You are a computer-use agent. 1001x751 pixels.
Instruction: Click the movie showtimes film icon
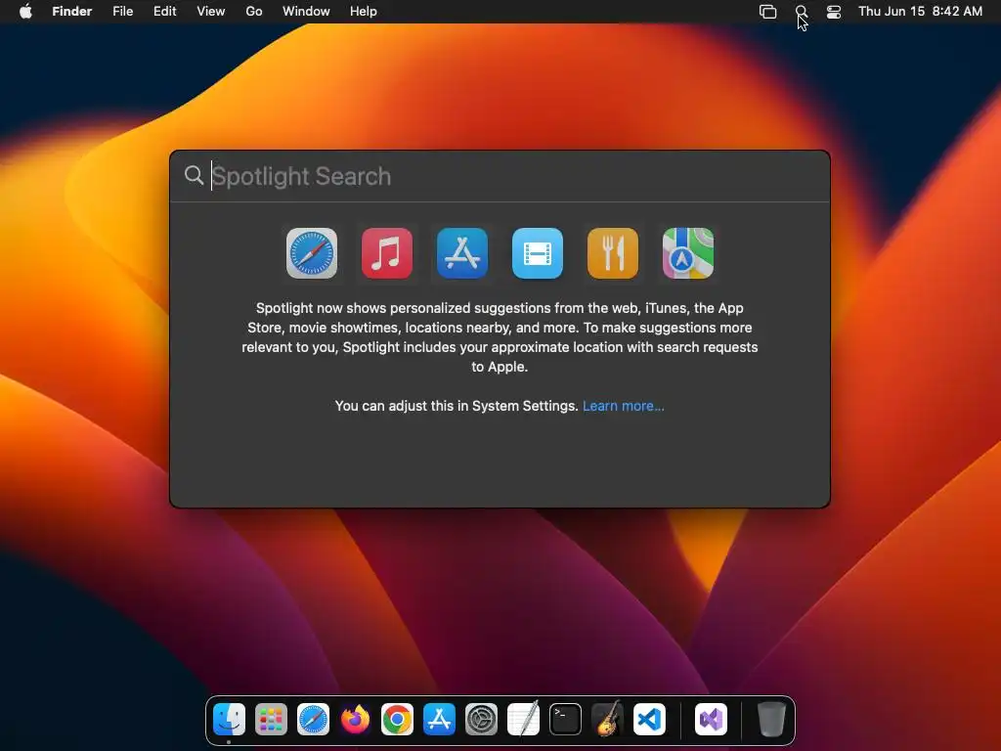point(538,253)
